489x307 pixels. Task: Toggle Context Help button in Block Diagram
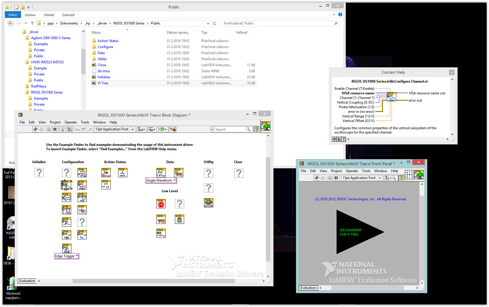tap(256, 129)
